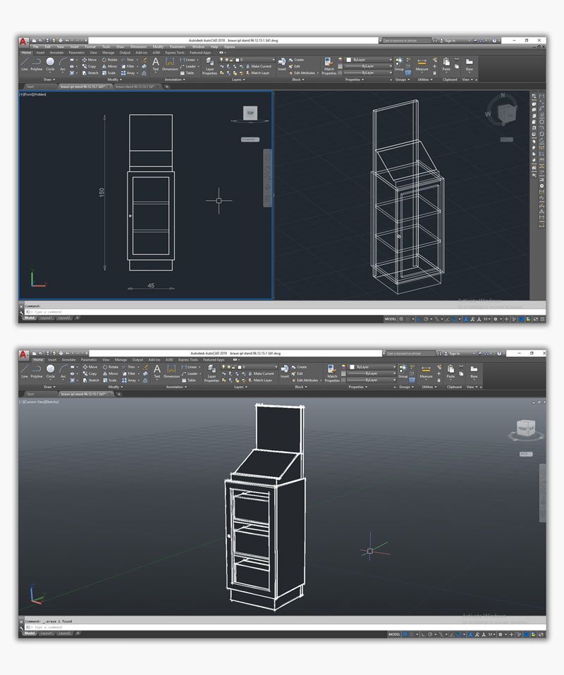
Task: Open Home ribbon tab in upper window
Action: click(26, 53)
